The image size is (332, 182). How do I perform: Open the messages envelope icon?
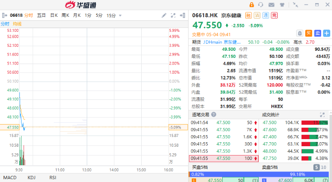point(271,5)
